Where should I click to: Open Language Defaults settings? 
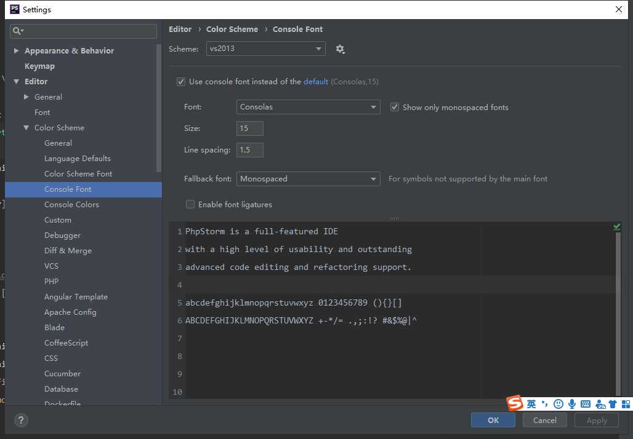tap(78, 159)
